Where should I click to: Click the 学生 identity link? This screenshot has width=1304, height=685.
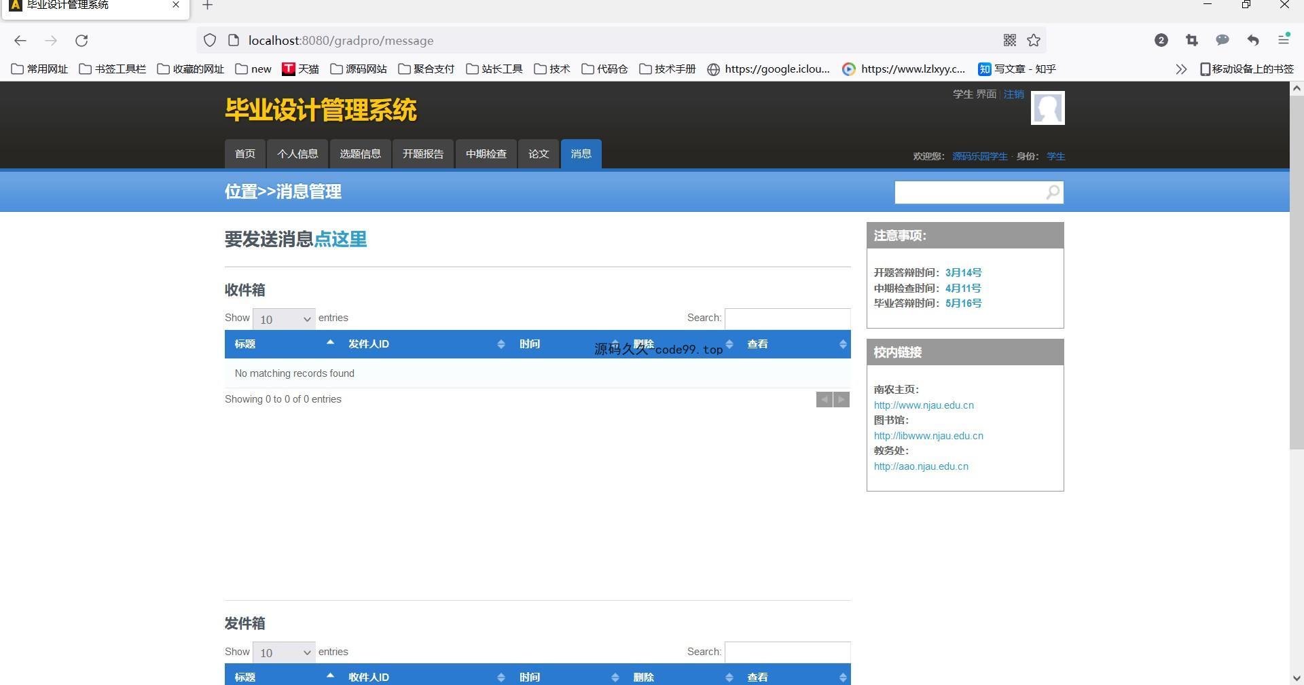click(1055, 156)
